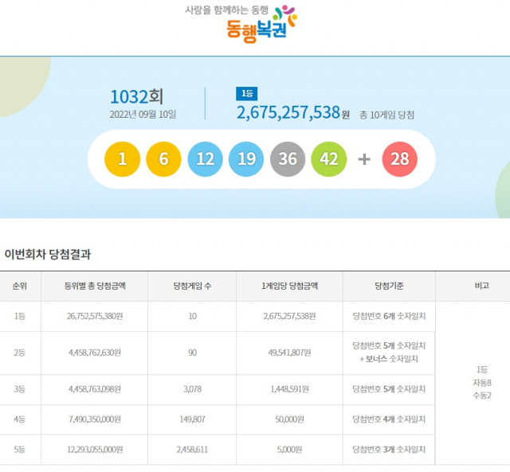Viewport: 510px width, 472px height.
Task: Click the blue lotto ball 12
Action: pos(205,159)
